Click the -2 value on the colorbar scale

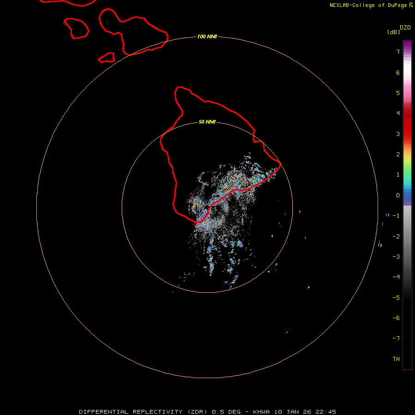point(396,237)
